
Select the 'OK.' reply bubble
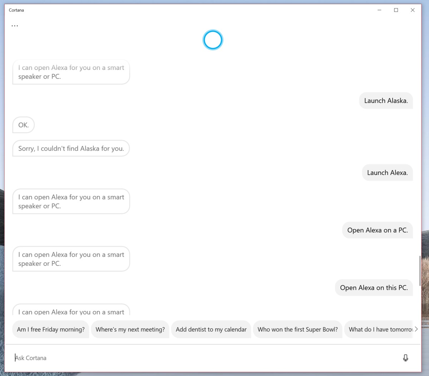pyautogui.click(x=24, y=125)
